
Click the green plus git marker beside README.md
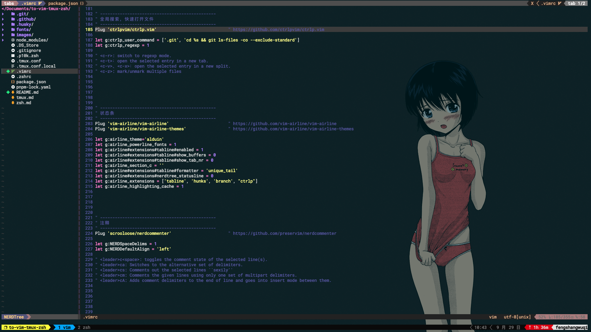click(8, 92)
